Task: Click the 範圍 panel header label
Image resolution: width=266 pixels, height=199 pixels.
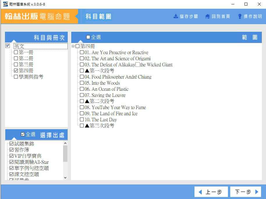Action: [250, 37]
